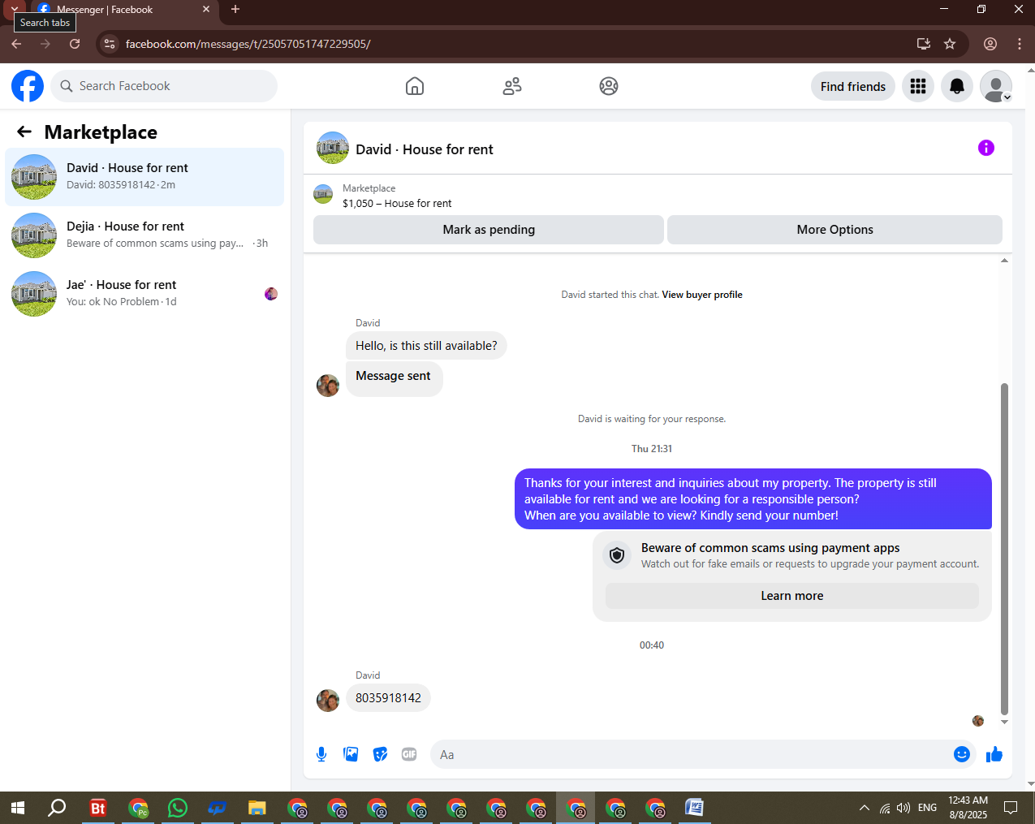
Task: Show hidden system tray icons
Action: click(x=865, y=808)
